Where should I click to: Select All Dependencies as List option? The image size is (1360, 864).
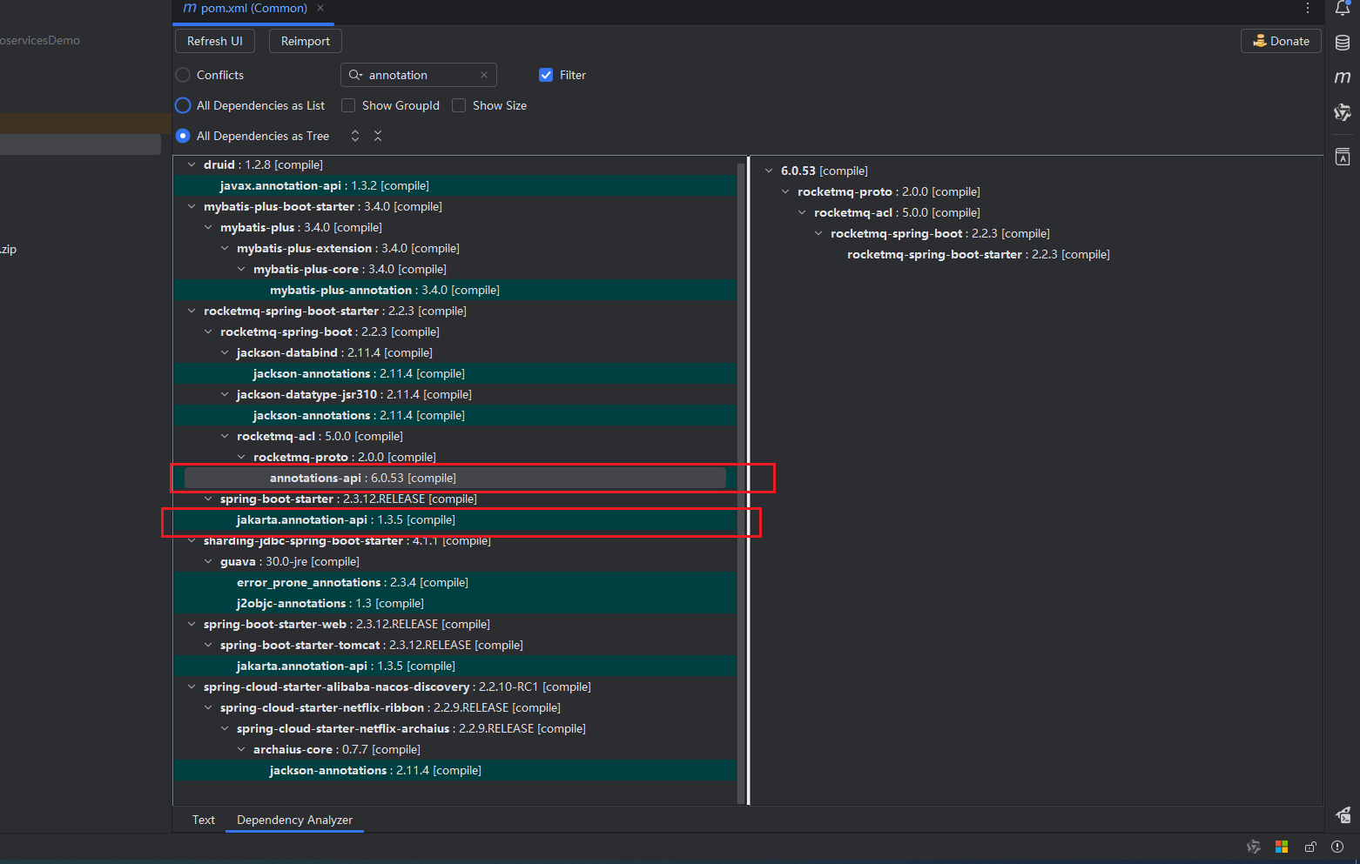(183, 105)
